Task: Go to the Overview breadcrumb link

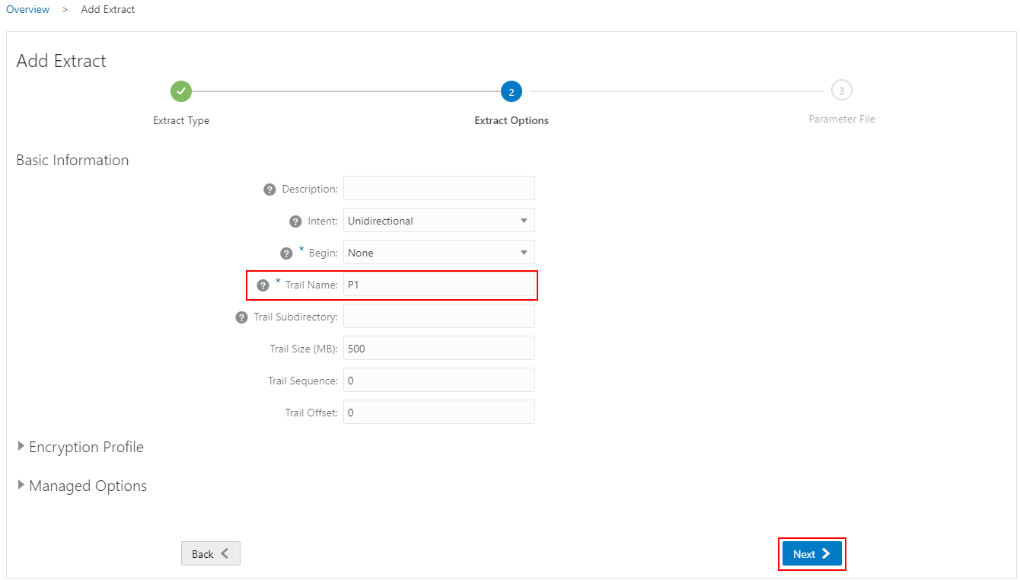Action: coord(27,10)
